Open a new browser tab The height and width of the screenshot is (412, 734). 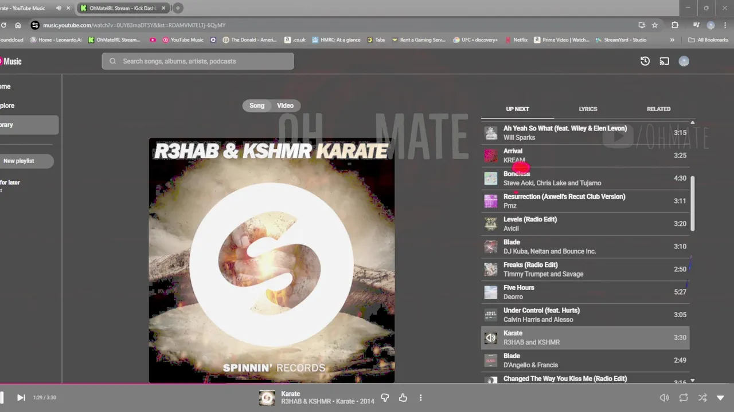point(178,8)
